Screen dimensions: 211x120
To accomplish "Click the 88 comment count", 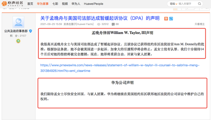I will (x=117, y=24).
